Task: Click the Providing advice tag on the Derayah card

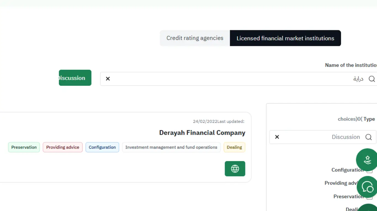Action: (x=63, y=147)
